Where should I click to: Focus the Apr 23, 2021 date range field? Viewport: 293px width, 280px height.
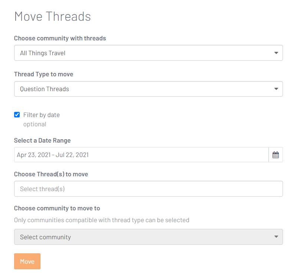141,155
